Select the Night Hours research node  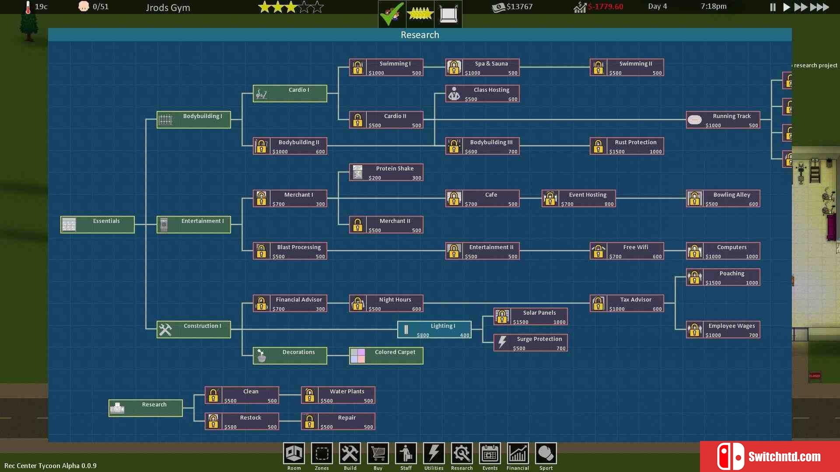tap(386, 303)
